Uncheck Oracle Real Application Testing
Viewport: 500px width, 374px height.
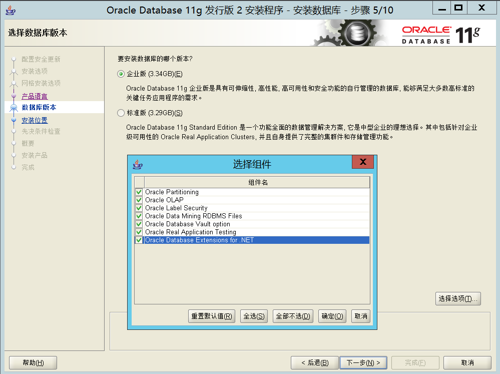(139, 232)
